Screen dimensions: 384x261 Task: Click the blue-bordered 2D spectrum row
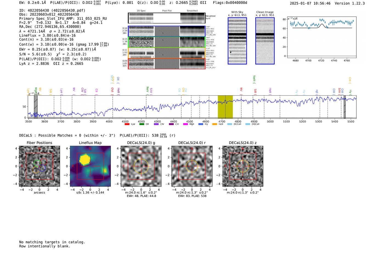tap(167, 31)
